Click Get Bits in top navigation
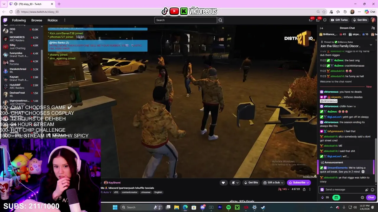The image size is (378, 212). (360, 20)
